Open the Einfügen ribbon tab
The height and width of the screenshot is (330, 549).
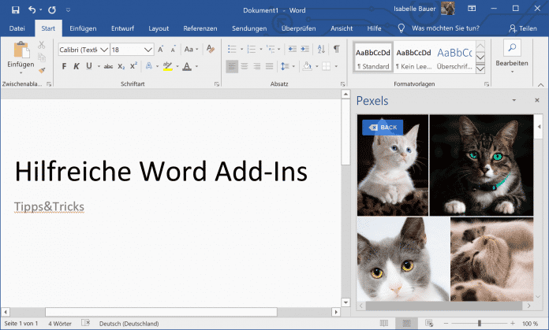pos(83,28)
